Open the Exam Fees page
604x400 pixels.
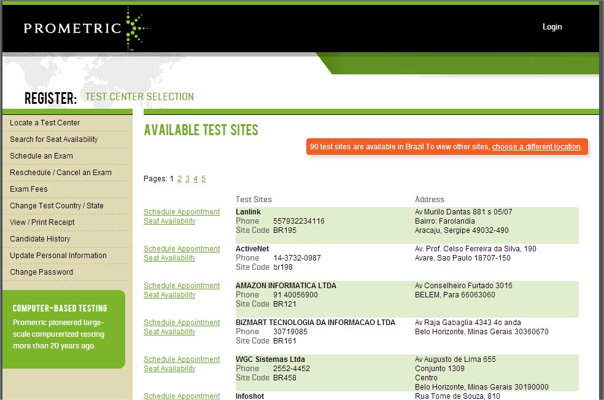(28, 189)
